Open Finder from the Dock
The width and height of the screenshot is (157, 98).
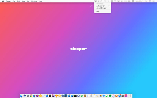pyautogui.click(x=21, y=96)
